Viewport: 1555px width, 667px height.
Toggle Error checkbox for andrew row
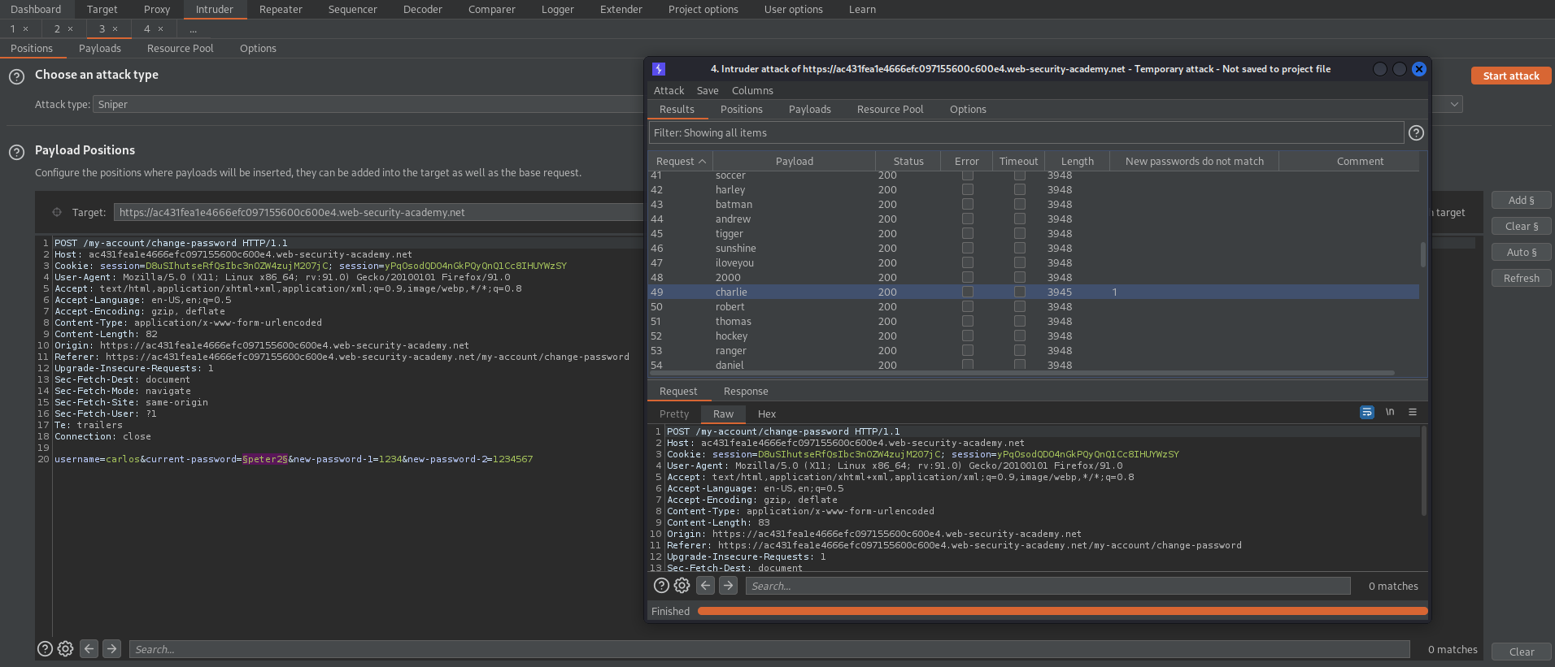point(967,219)
